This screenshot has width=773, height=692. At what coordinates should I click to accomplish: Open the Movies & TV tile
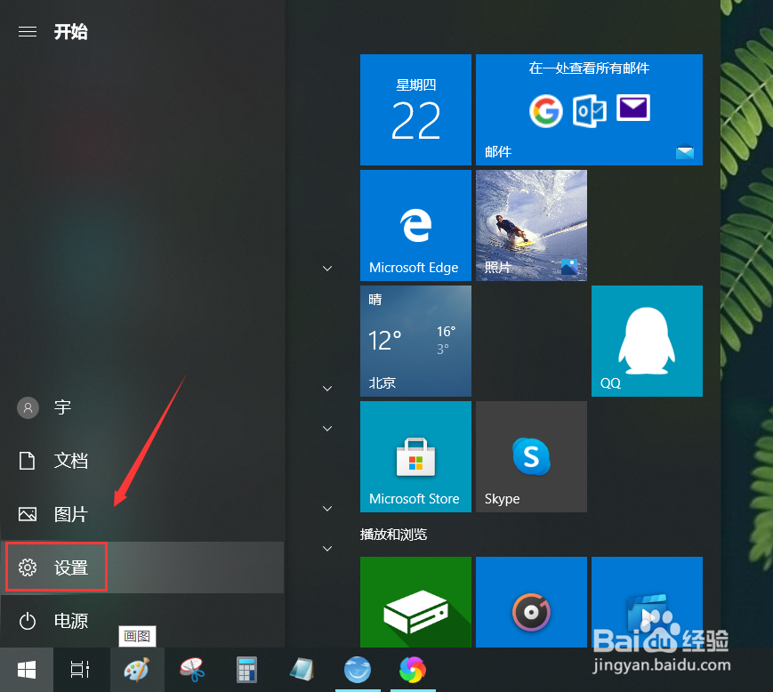click(647, 602)
